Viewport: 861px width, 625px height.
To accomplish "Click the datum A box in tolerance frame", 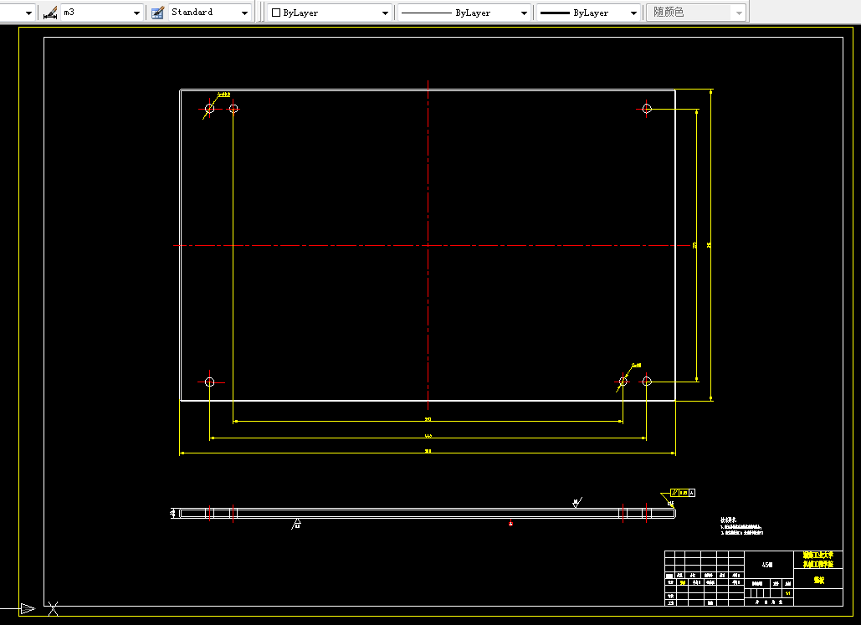I will 692,493.
